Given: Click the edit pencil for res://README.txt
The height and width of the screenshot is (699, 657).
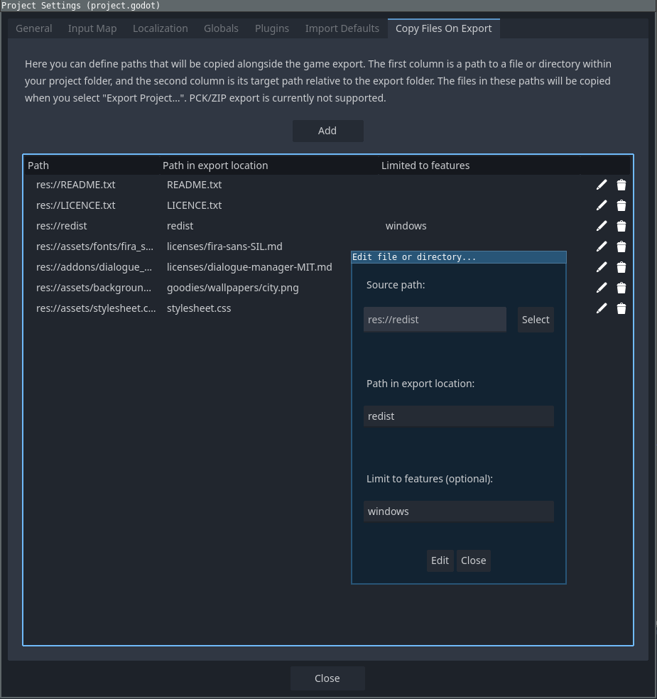Looking at the screenshot, I should coord(602,185).
